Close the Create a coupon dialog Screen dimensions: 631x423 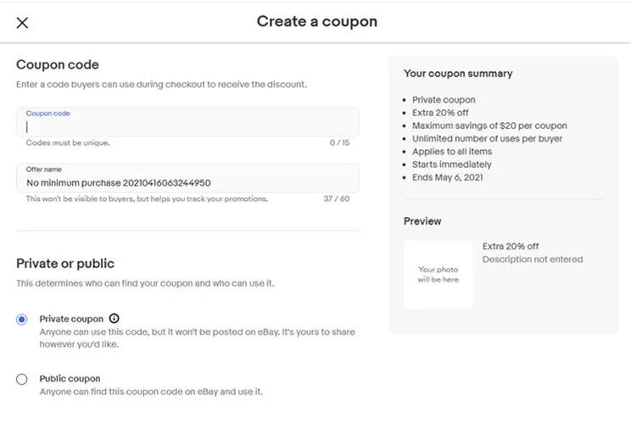pyautogui.click(x=22, y=23)
